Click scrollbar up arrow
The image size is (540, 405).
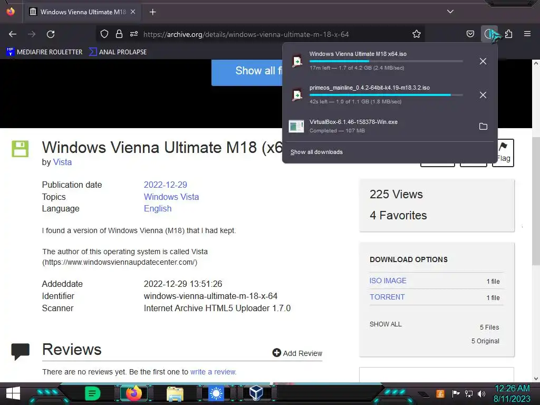click(536, 63)
